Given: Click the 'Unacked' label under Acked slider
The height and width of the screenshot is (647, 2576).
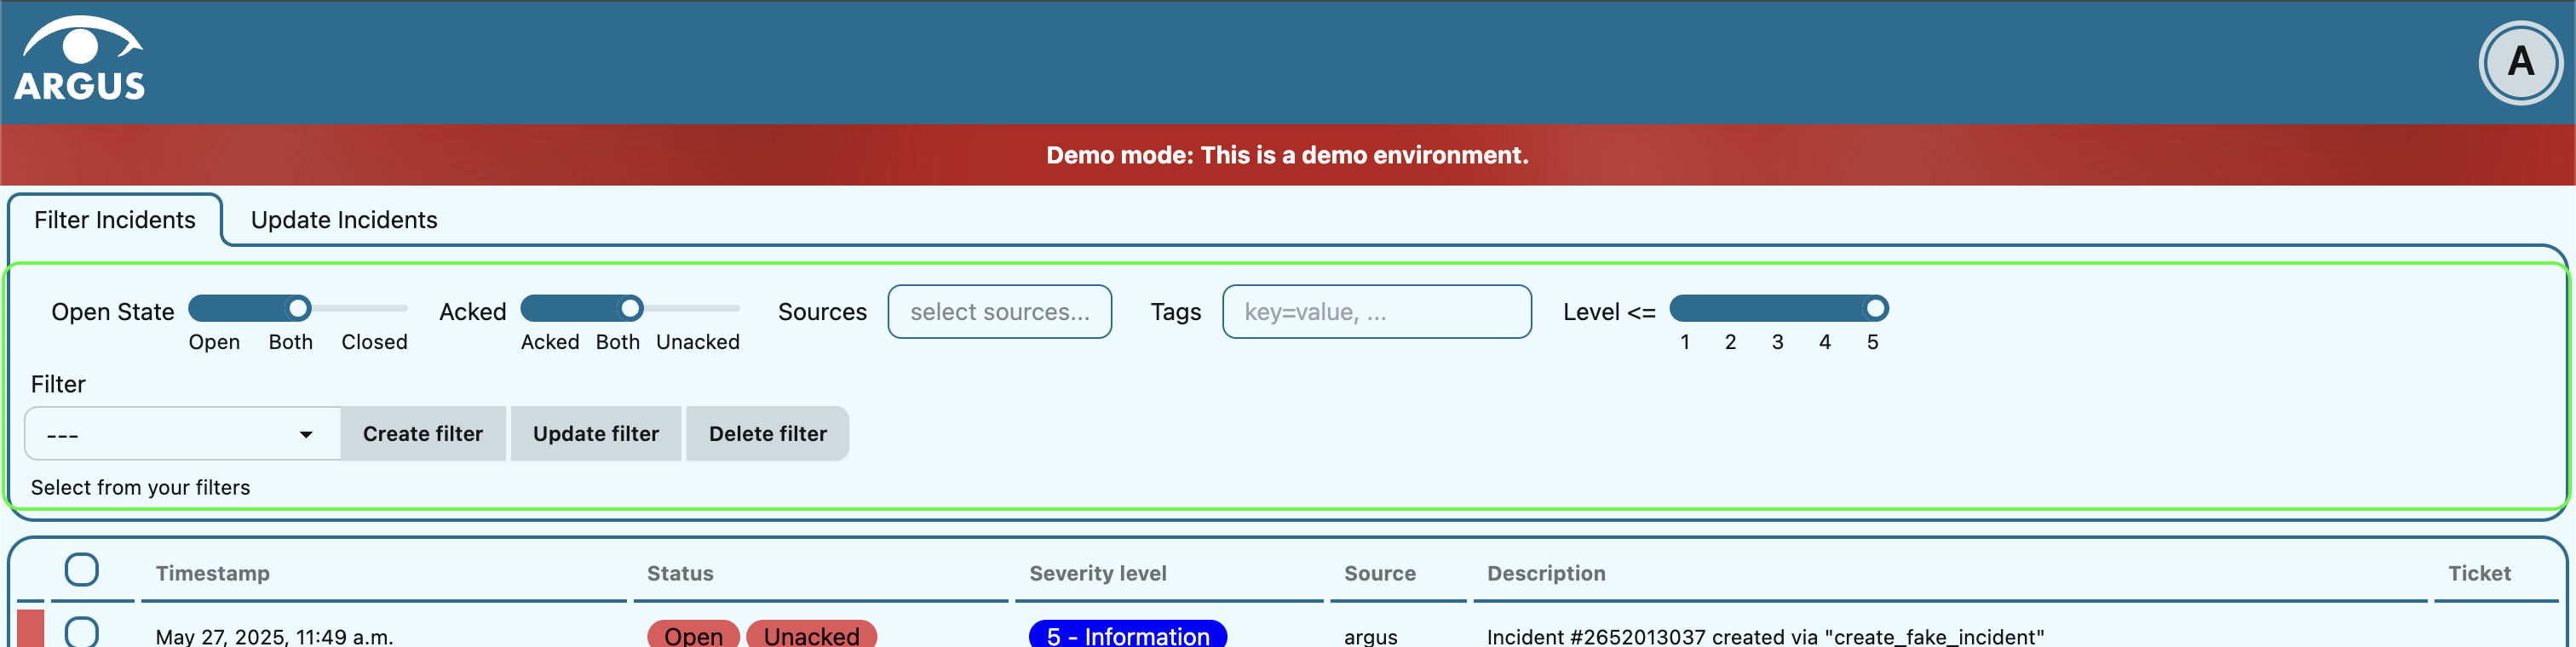Looking at the screenshot, I should (698, 342).
